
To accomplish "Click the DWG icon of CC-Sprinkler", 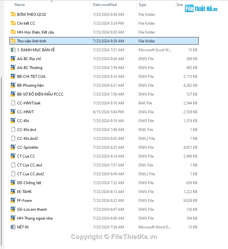I will click(13, 147).
